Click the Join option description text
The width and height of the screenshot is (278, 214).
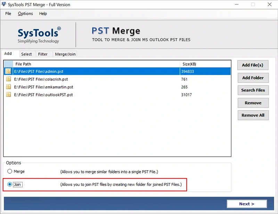pyautogui.click(x=121, y=184)
